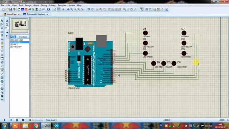This screenshot has width=229, height=129.
Task: Select the 2D Text tool
Action: coord(2,92)
